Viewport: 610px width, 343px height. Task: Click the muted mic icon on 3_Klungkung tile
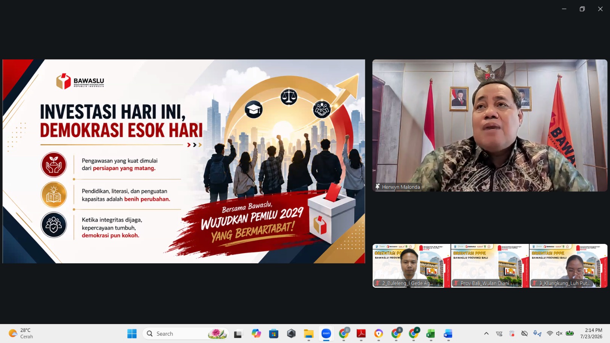click(x=535, y=283)
